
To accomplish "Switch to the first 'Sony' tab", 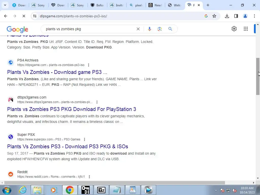I will 39,5.
